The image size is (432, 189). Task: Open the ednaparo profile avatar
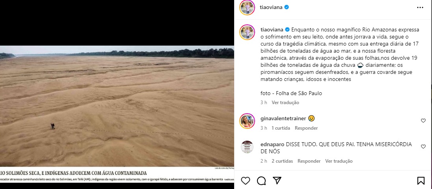[247, 147]
